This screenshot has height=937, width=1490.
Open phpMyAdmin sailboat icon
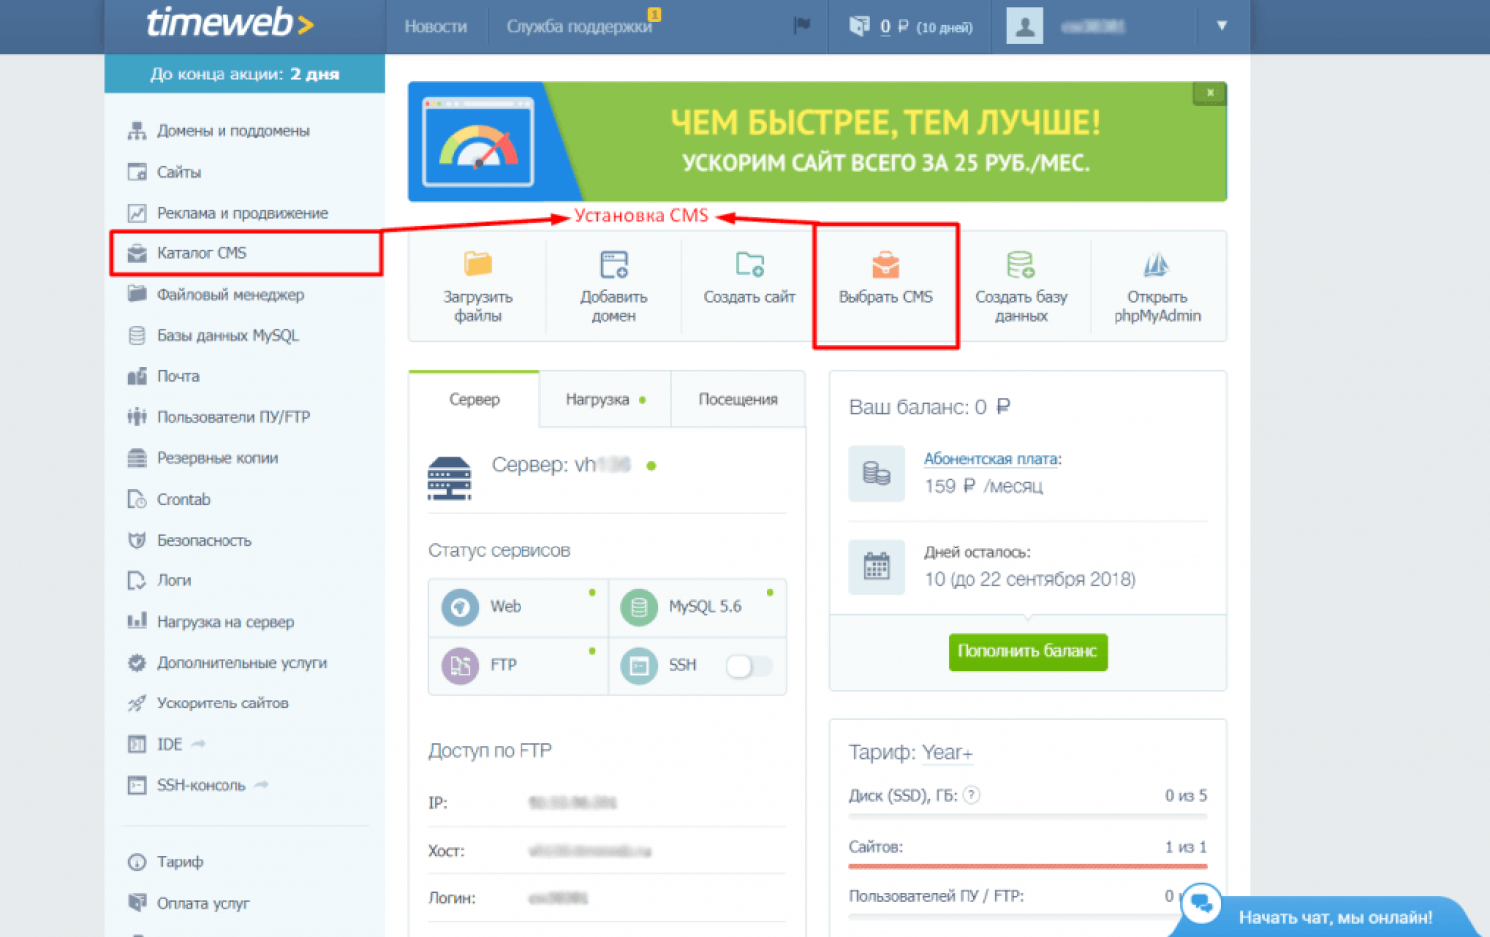(x=1156, y=265)
